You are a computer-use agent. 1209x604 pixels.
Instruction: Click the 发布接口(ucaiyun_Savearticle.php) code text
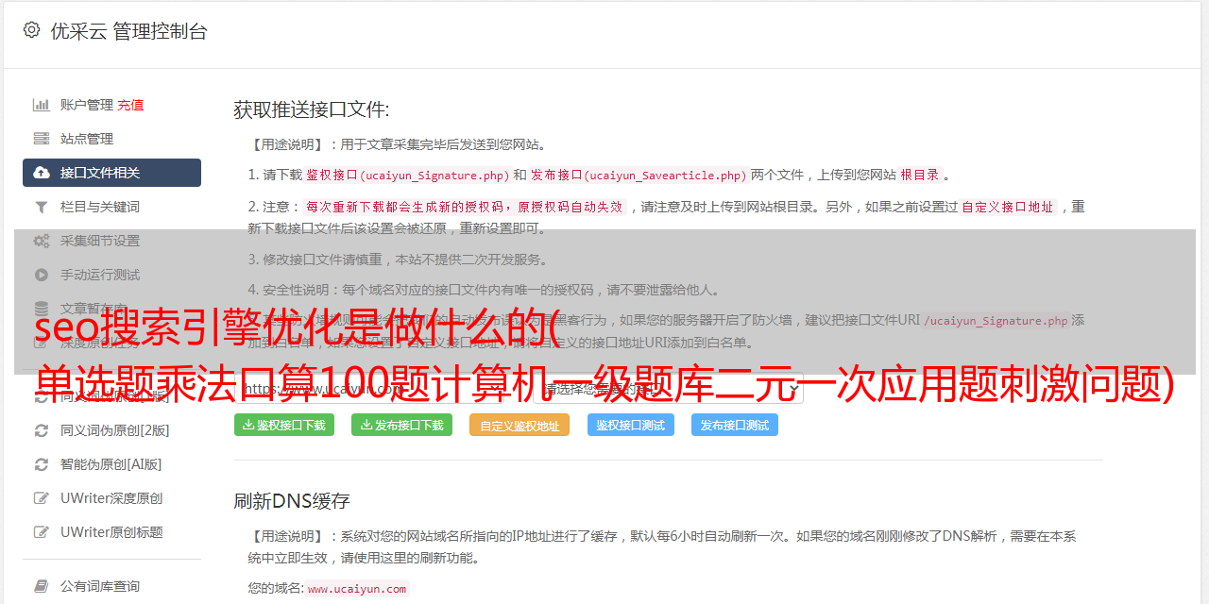tap(639, 176)
